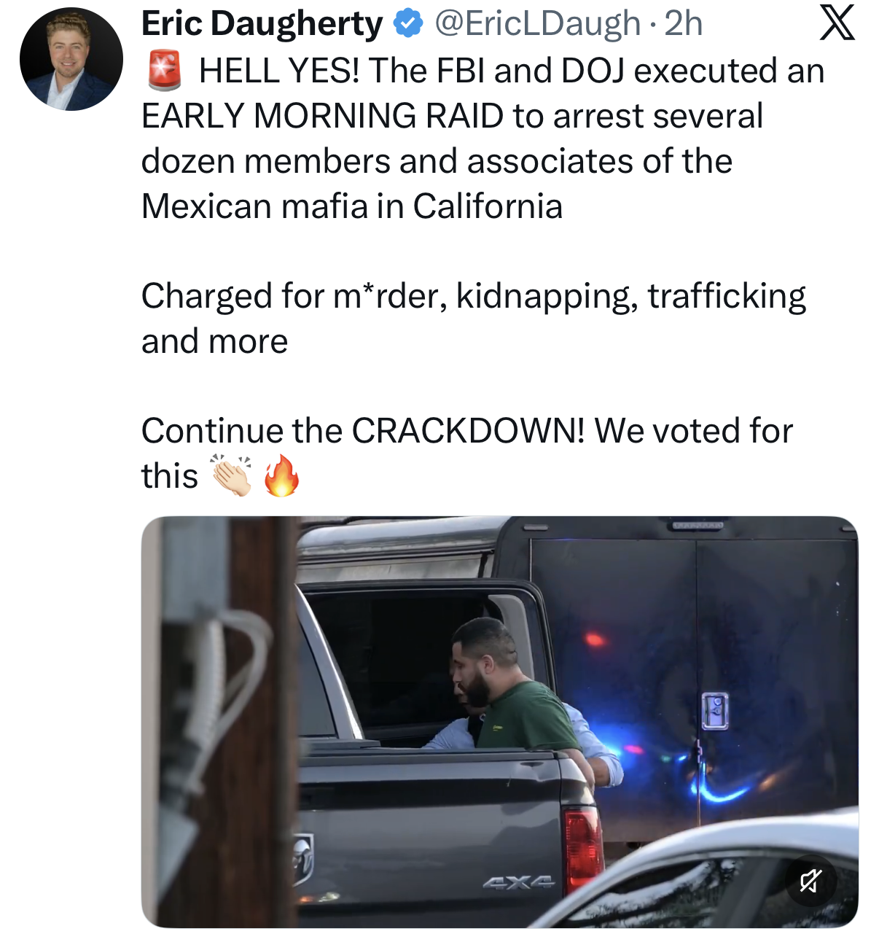
Task: Click the "Charged for m*rder, kidnapping" paragraph
Action: click(x=473, y=297)
